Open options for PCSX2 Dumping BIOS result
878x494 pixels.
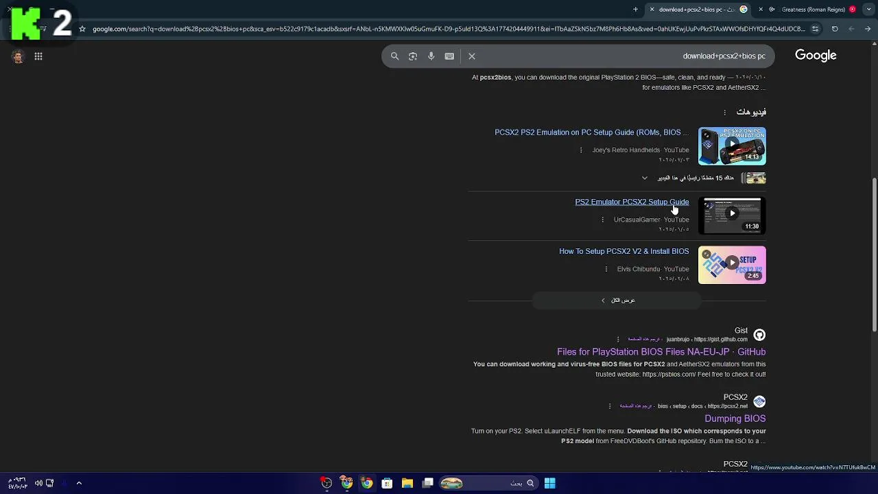coord(609,406)
